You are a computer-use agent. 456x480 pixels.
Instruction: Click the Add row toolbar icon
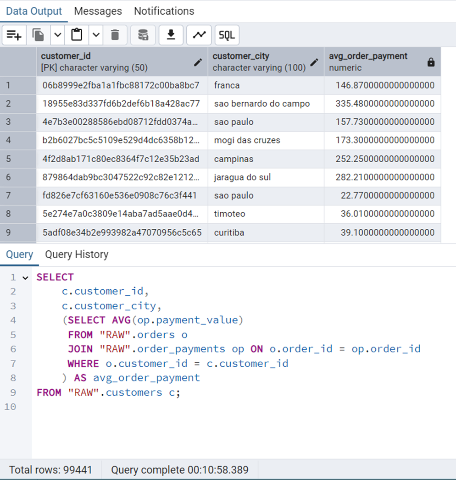point(14,35)
